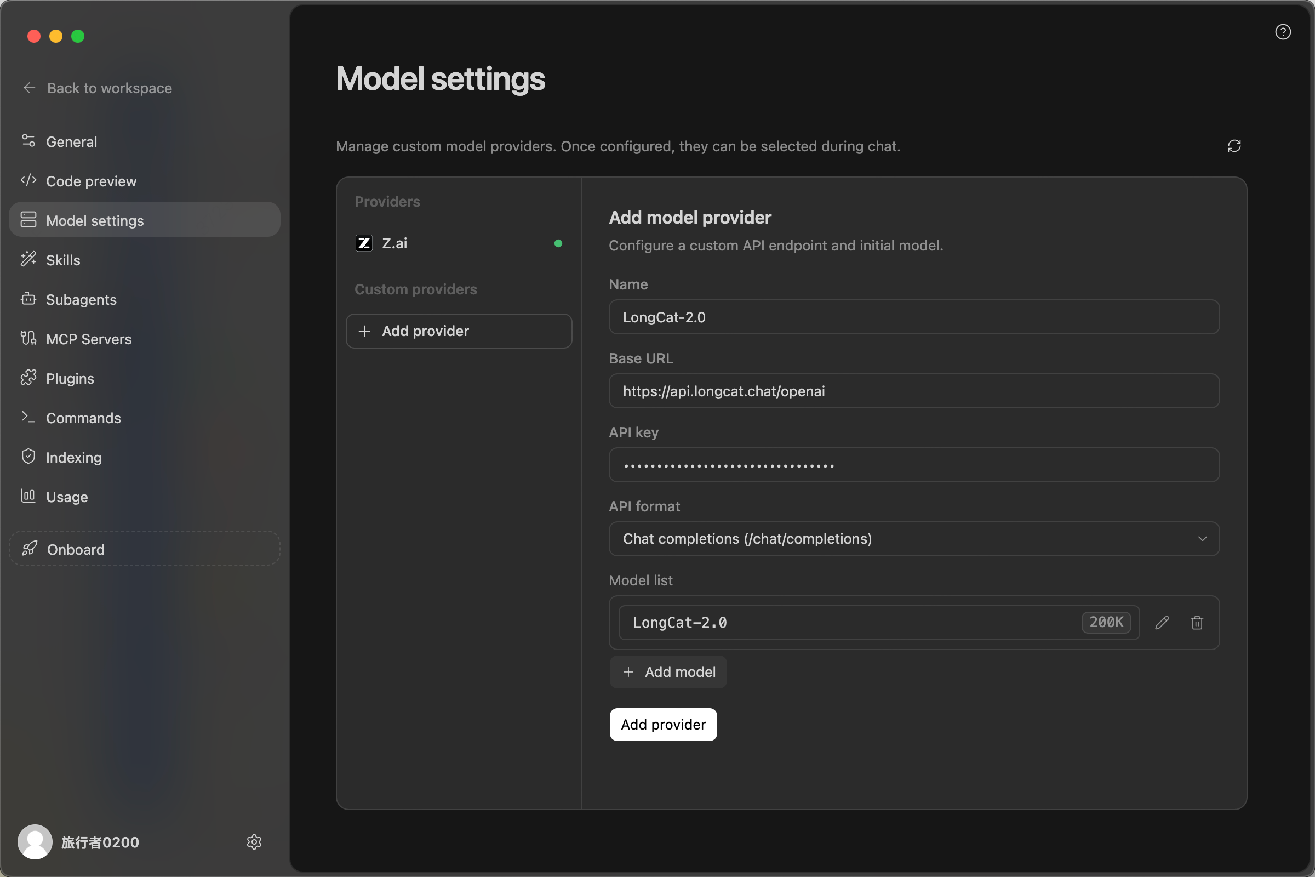Open settings gear next to user name
This screenshot has width=1315, height=877.
254,842
